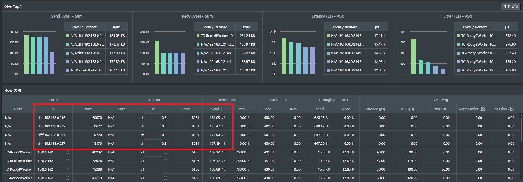Click the RTT value 114.00
Image resolution: width=523 pixels, height=182 pixels.
(x=412, y=161)
